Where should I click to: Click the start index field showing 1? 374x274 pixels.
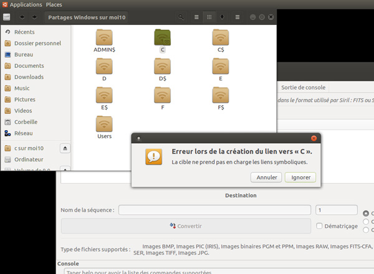(337, 210)
